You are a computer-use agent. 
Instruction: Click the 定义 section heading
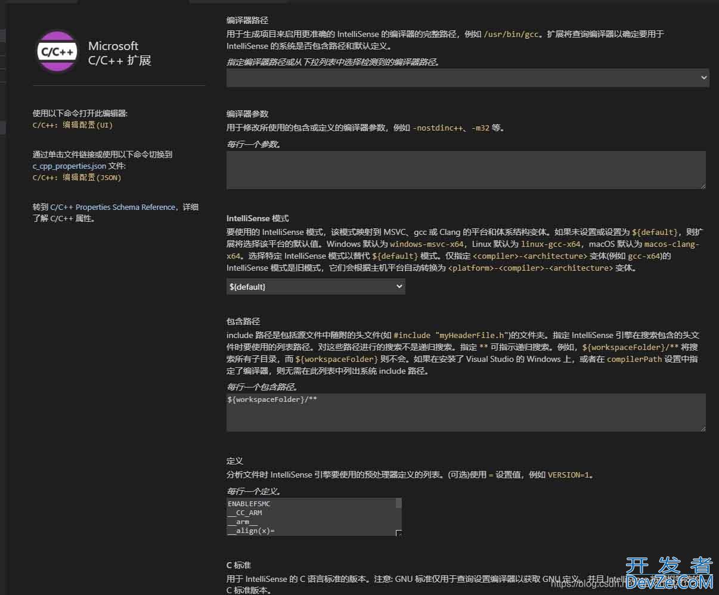235,461
